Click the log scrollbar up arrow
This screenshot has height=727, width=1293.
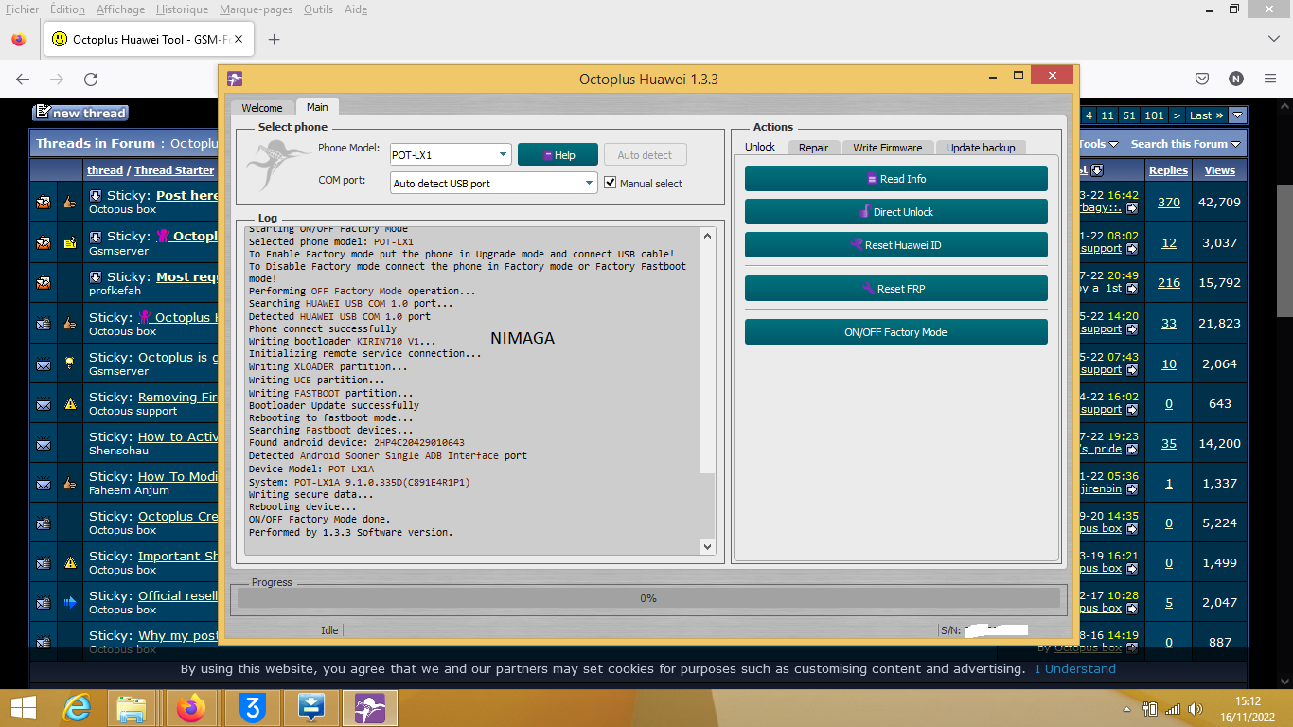coord(707,235)
